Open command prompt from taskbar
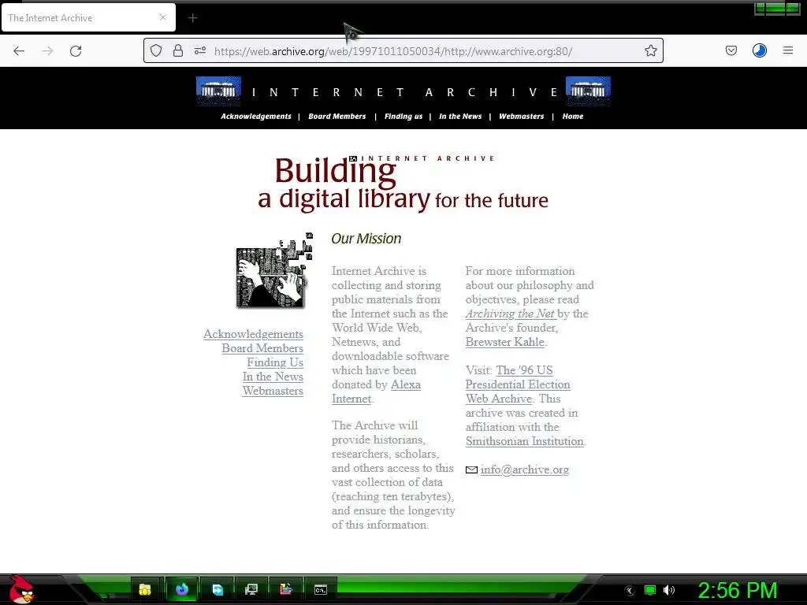The image size is (807, 605). coord(321,589)
